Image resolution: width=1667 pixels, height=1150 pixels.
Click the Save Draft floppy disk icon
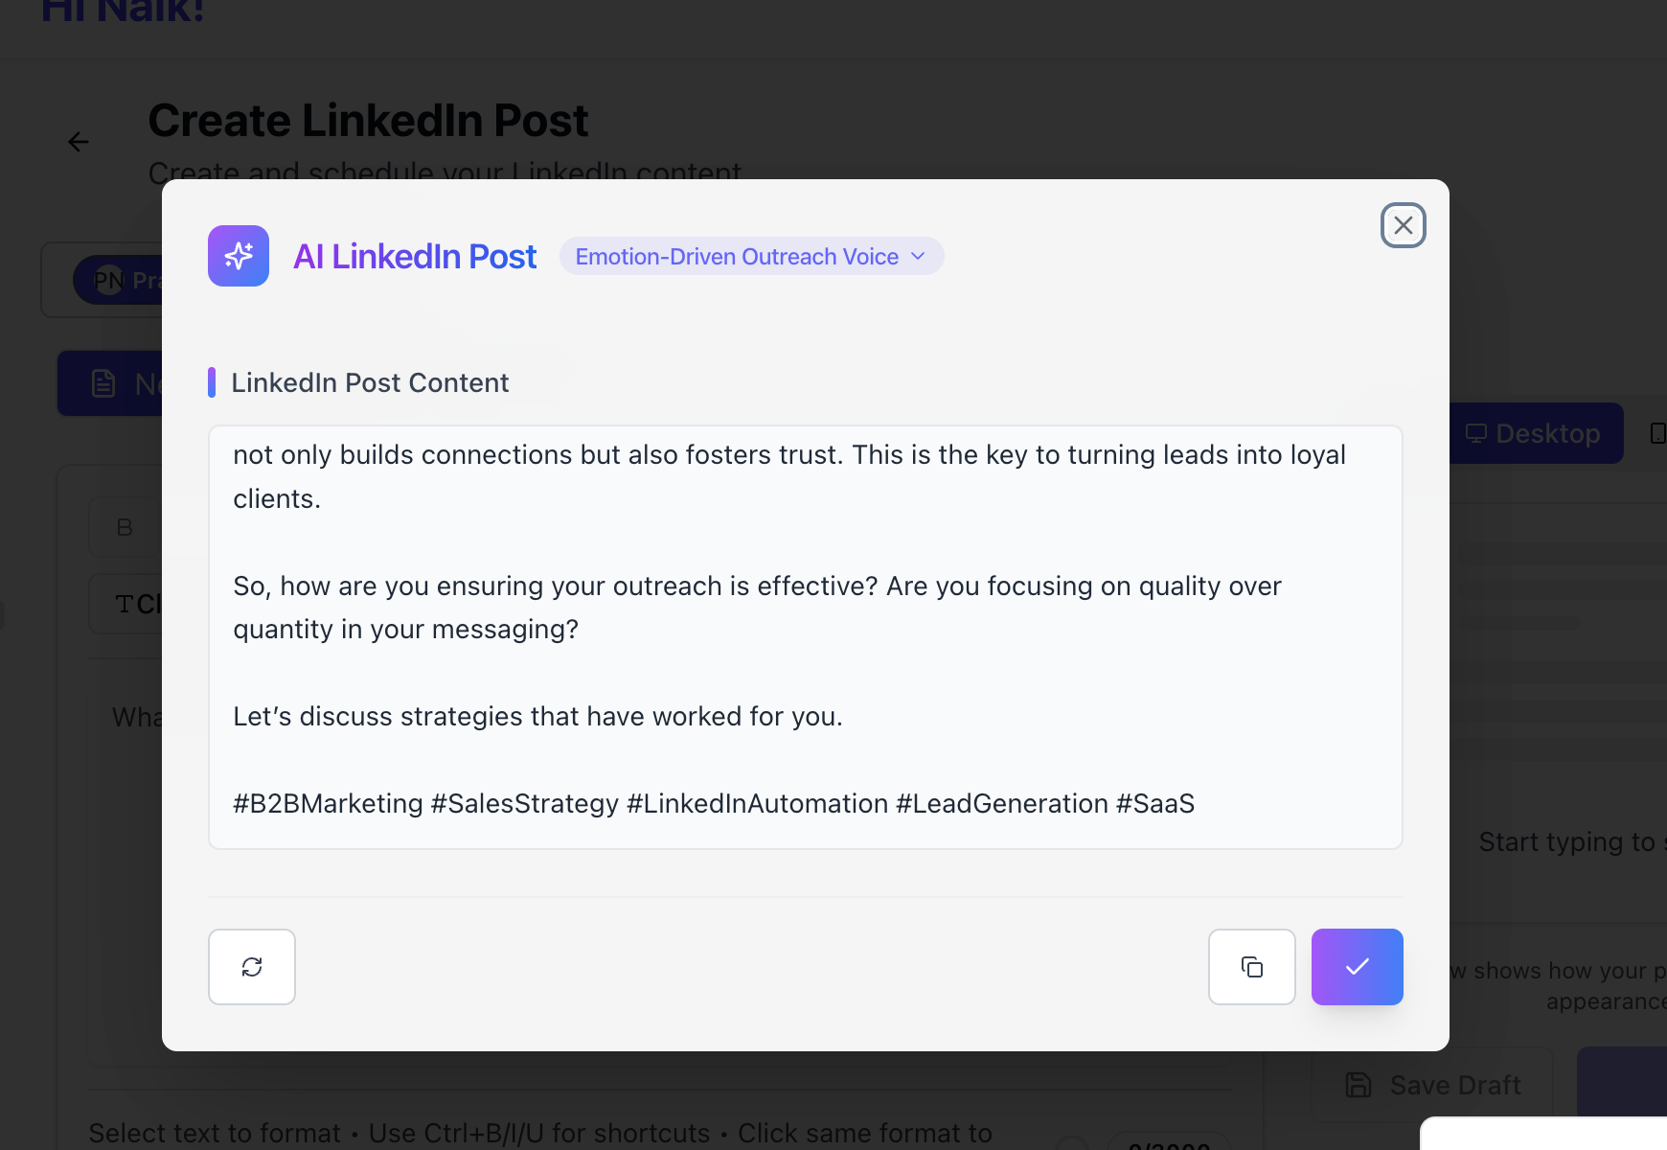click(1359, 1085)
